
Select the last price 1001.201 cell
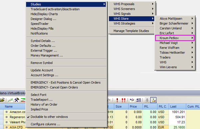click(x=177, y=112)
